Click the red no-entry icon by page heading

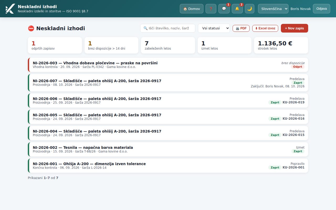[x=31, y=28]
